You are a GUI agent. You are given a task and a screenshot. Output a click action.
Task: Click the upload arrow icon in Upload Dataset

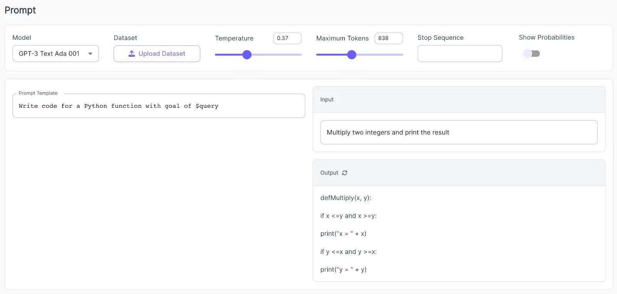click(x=132, y=54)
